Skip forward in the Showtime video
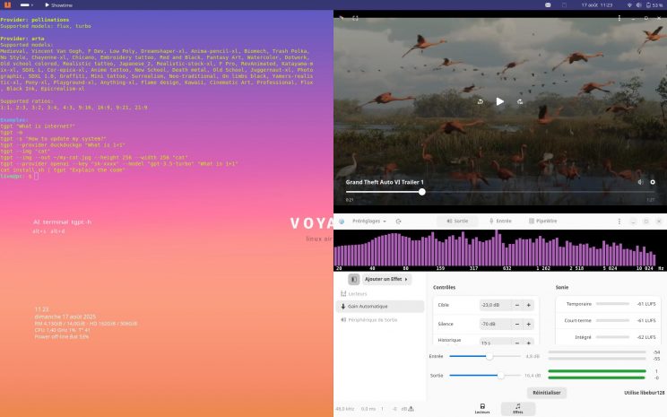 520,101
